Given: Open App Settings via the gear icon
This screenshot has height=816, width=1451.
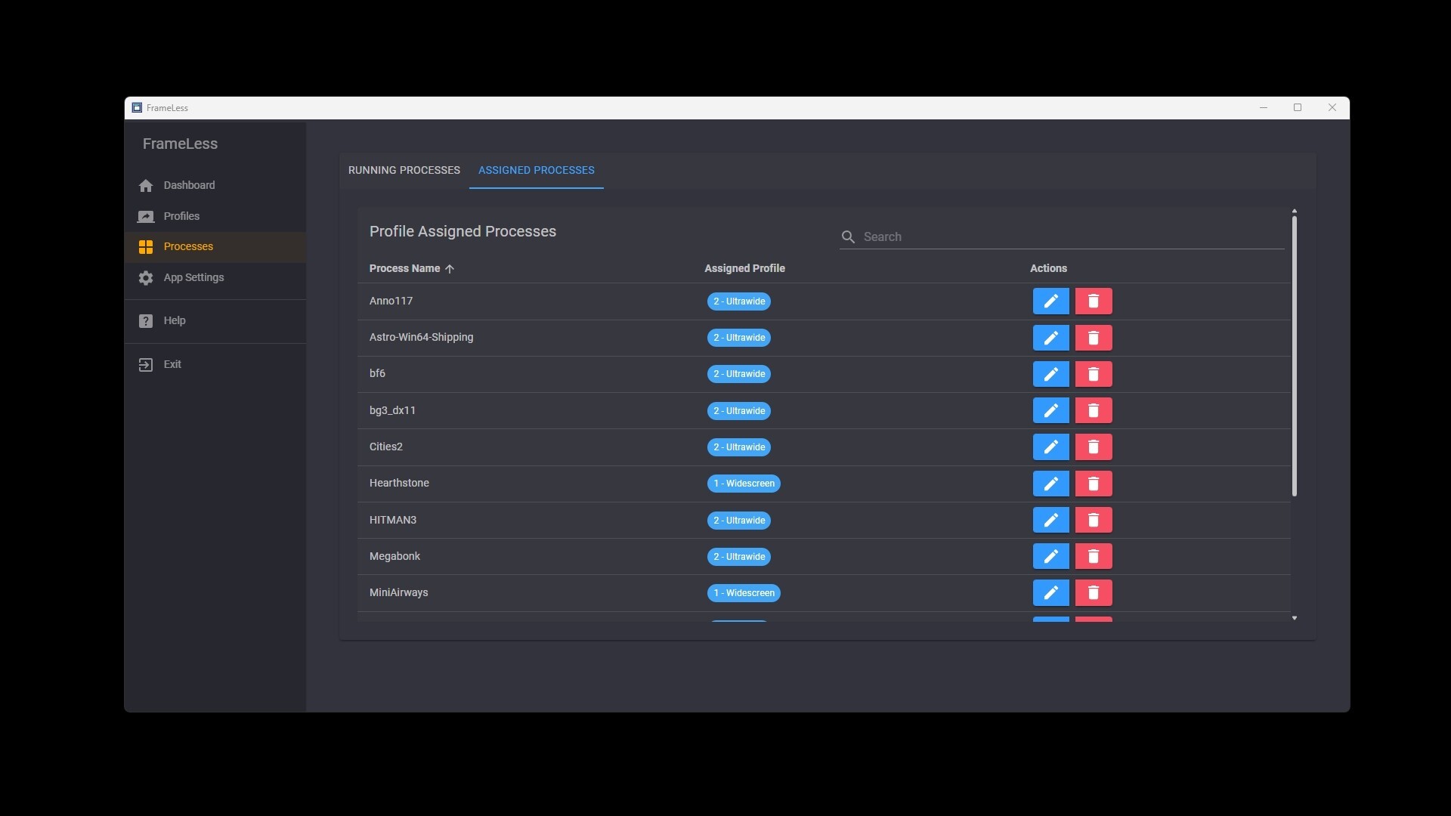Looking at the screenshot, I should tap(145, 278).
